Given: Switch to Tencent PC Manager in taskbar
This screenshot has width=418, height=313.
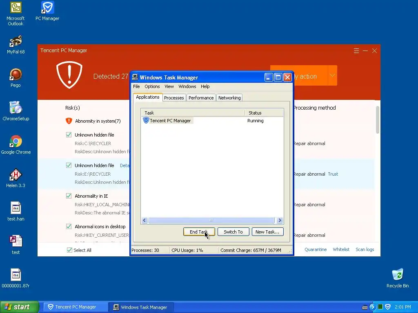Looking at the screenshot, I should pyautogui.click(x=75, y=307).
